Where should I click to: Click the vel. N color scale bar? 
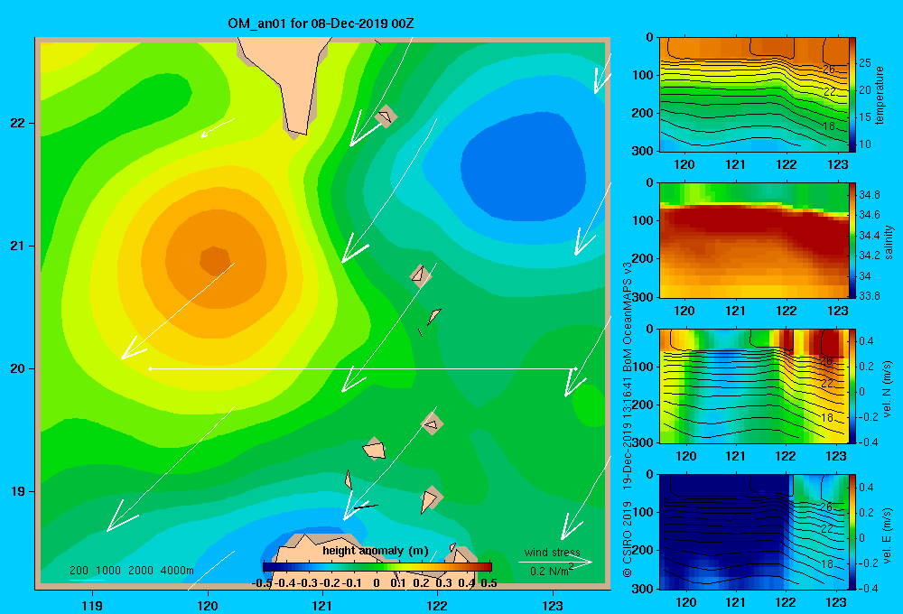(852, 386)
